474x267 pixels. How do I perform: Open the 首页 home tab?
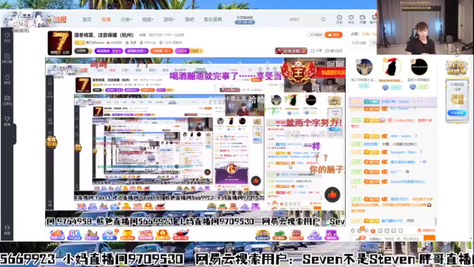click(87, 20)
